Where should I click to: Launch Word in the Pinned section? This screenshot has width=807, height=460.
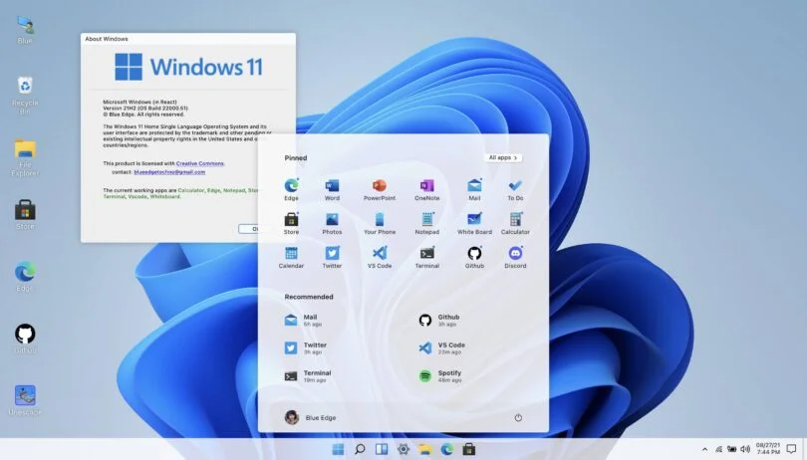(332, 189)
